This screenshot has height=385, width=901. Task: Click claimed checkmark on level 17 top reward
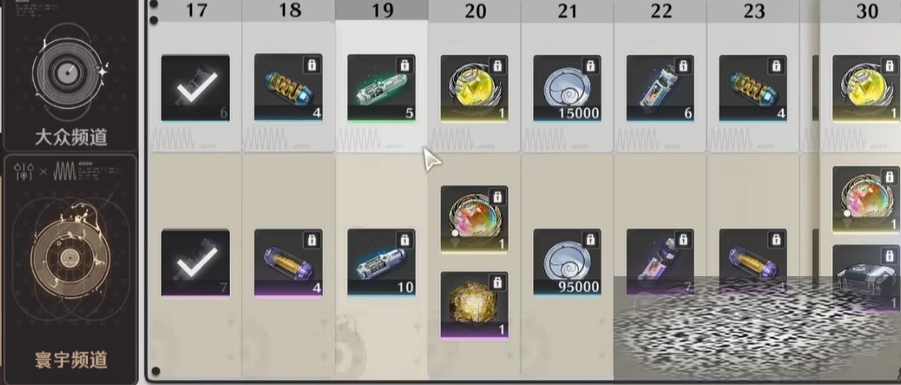195,88
